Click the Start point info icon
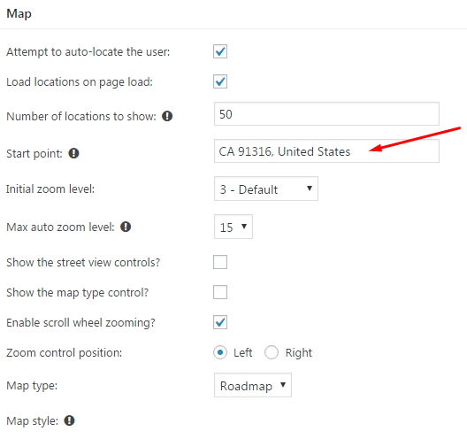 (73, 153)
